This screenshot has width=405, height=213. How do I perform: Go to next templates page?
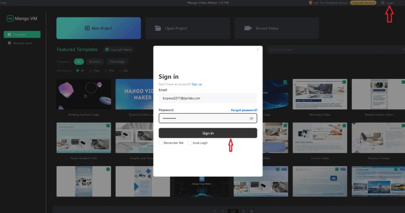(243, 211)
